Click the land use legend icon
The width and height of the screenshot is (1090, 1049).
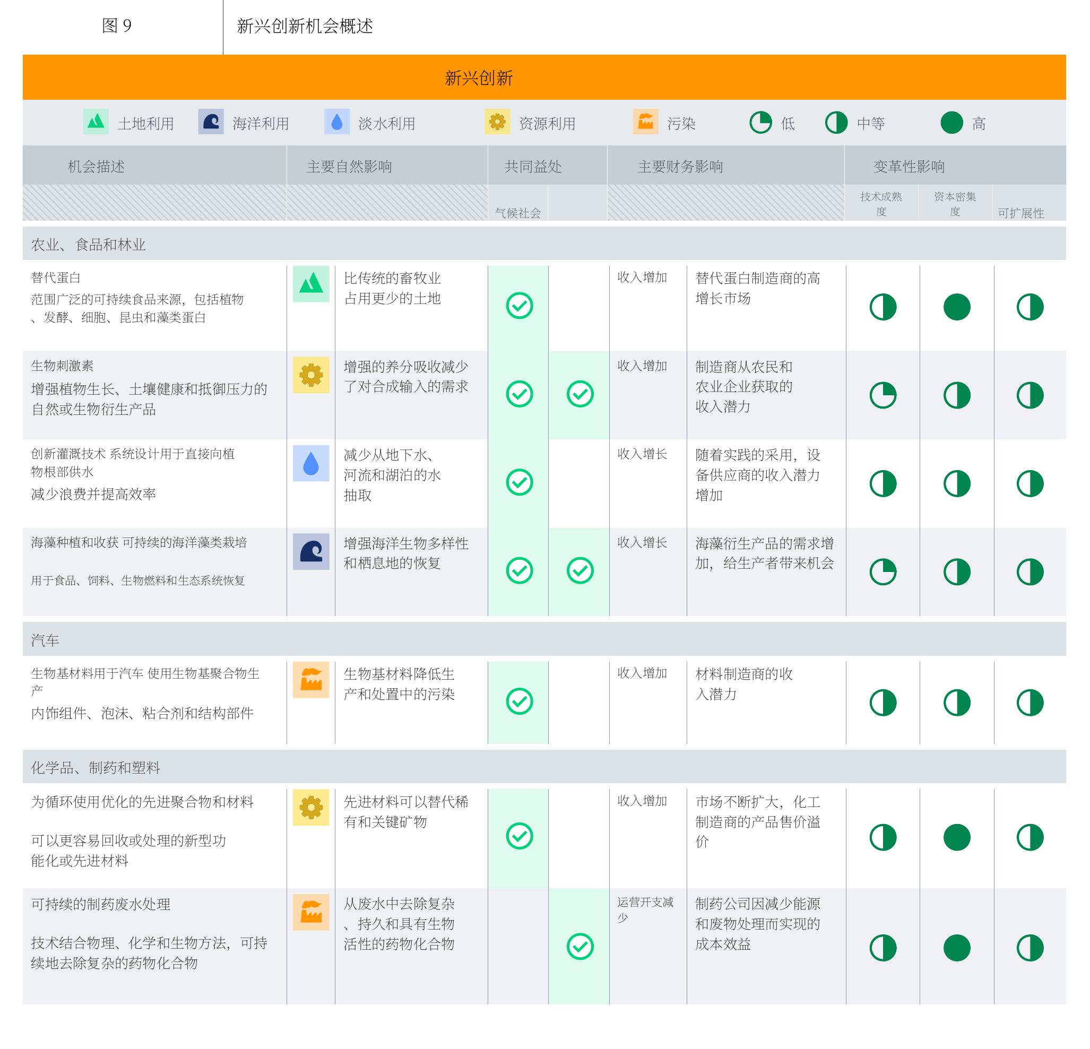tap(96, 121)
